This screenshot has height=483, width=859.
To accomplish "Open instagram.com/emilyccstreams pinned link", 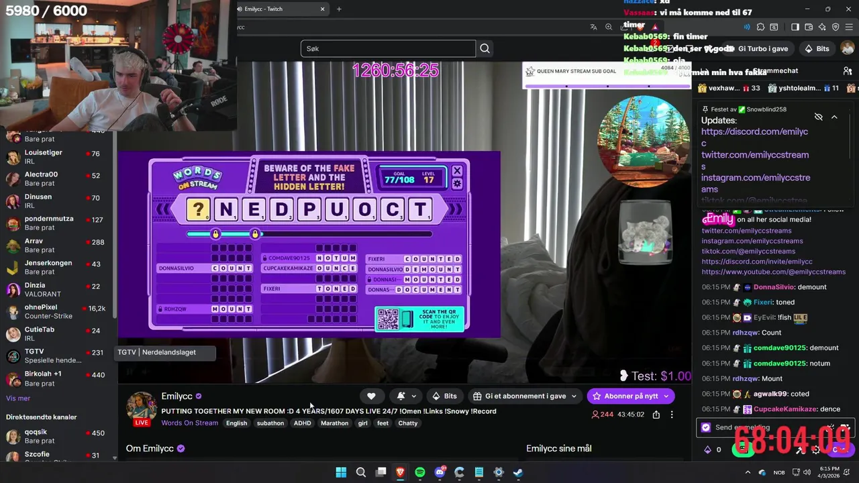I will point(756,183).
